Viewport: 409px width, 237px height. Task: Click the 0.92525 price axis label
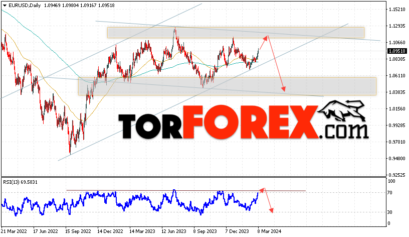point(397,175)
